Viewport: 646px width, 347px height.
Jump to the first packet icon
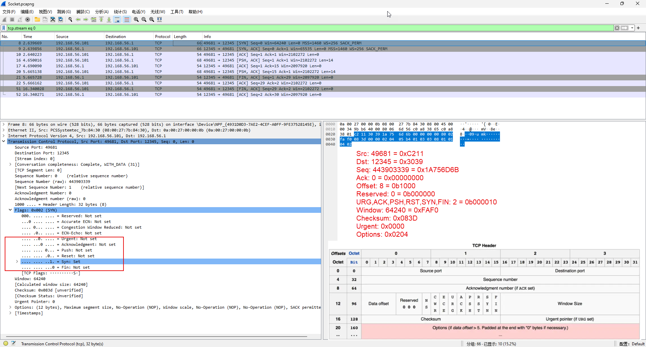click(101, 20)
